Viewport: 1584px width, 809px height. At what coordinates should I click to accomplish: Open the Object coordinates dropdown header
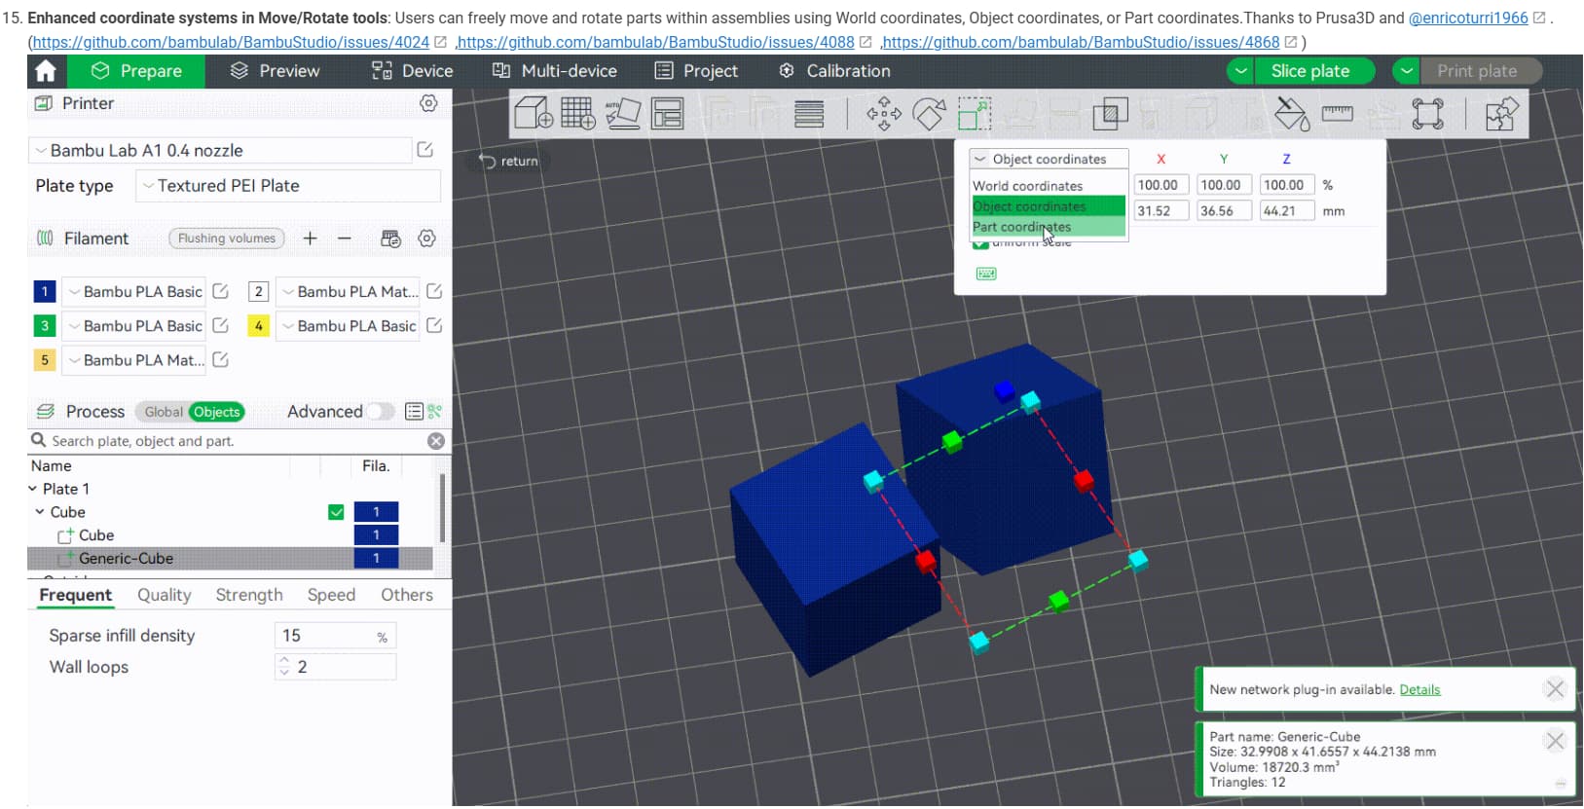pyautogui.click(x=1049, y=159)
